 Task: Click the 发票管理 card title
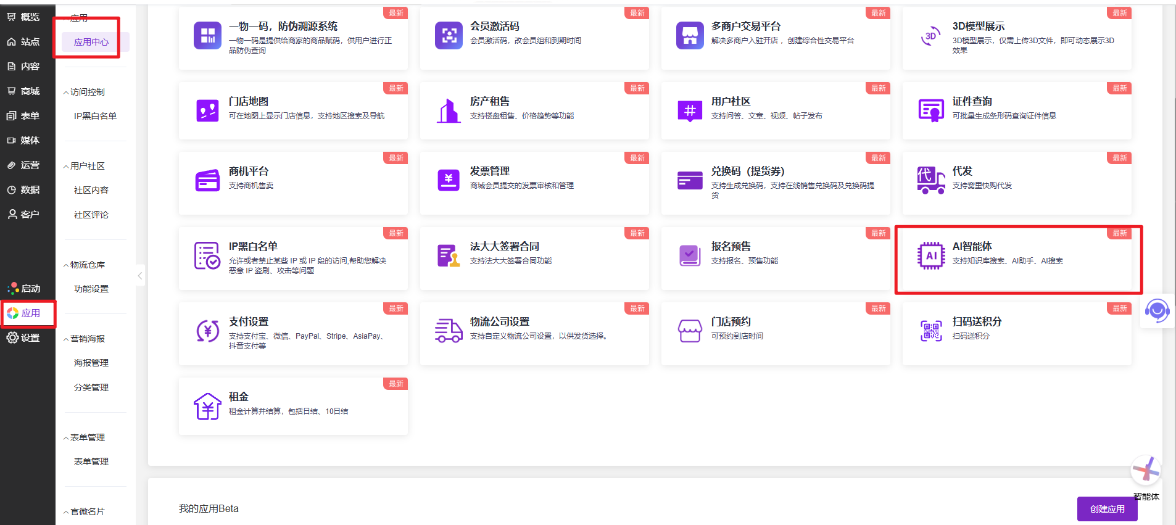click(490, 171)
